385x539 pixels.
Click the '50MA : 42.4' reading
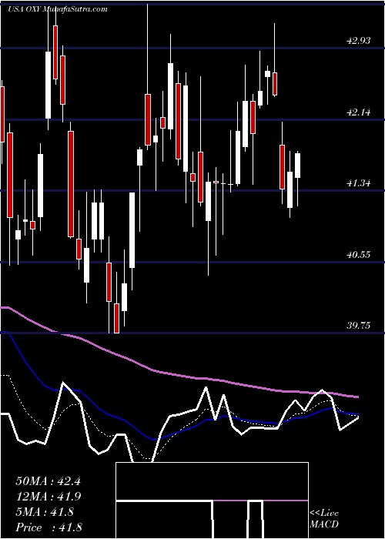(x=48, y=481)
